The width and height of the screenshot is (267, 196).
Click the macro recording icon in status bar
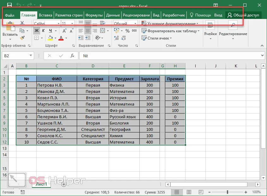22,192
